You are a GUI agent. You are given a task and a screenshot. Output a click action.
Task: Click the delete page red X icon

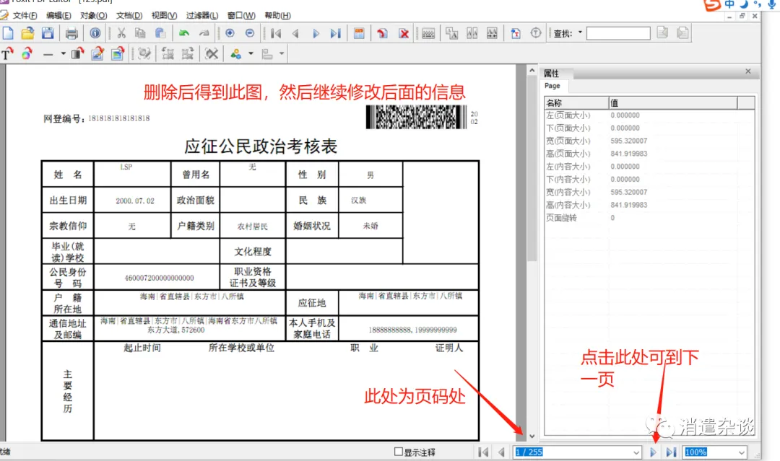(404, 33)
